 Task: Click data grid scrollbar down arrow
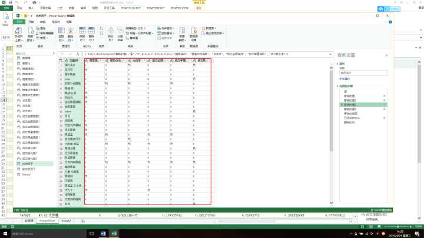(x=331, y=203)
